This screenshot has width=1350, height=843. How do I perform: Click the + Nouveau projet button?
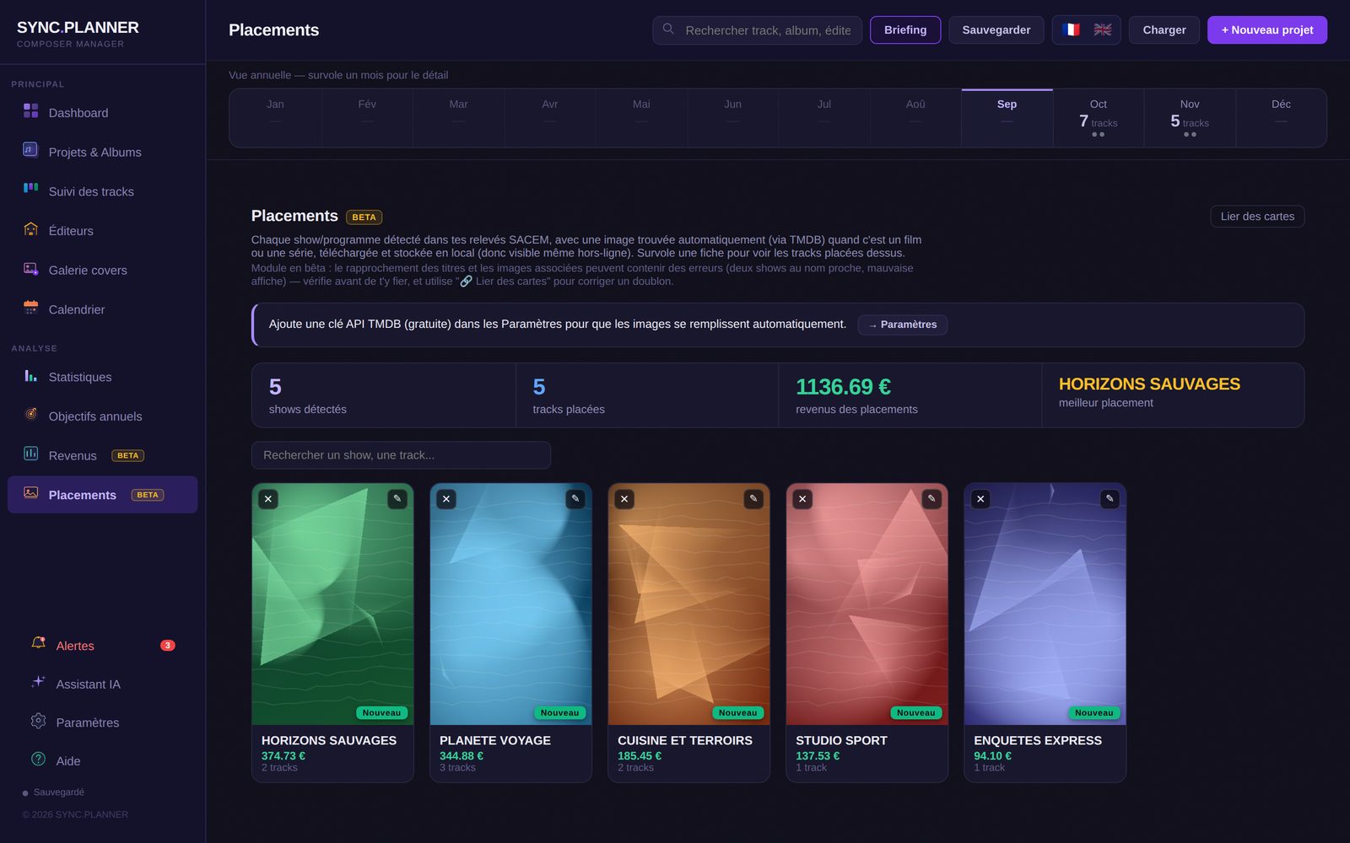(1267, 30)
